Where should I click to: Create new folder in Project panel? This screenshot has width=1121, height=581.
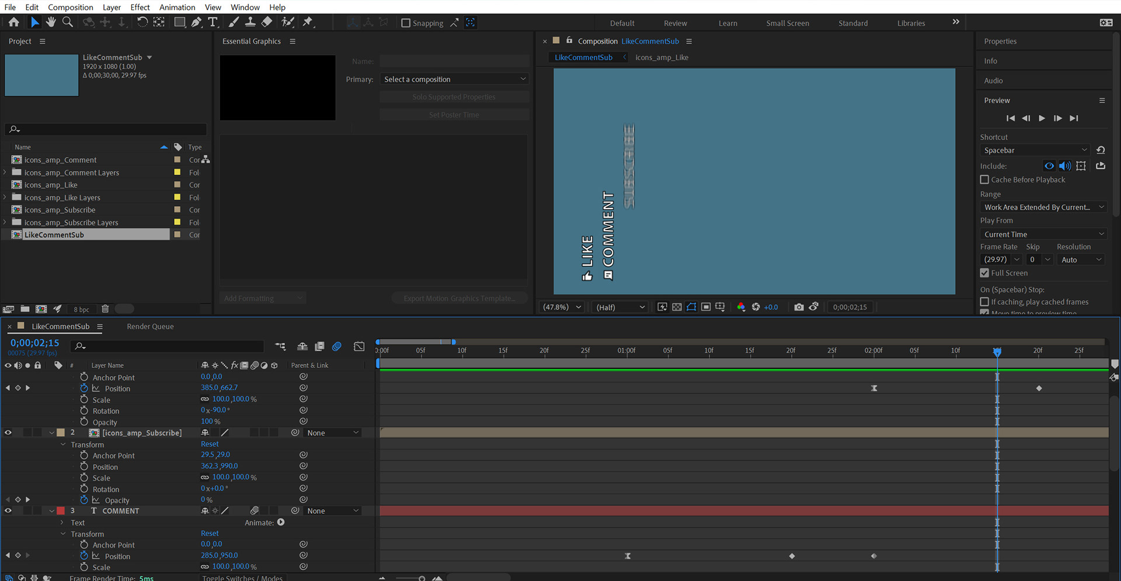(25, 309)
